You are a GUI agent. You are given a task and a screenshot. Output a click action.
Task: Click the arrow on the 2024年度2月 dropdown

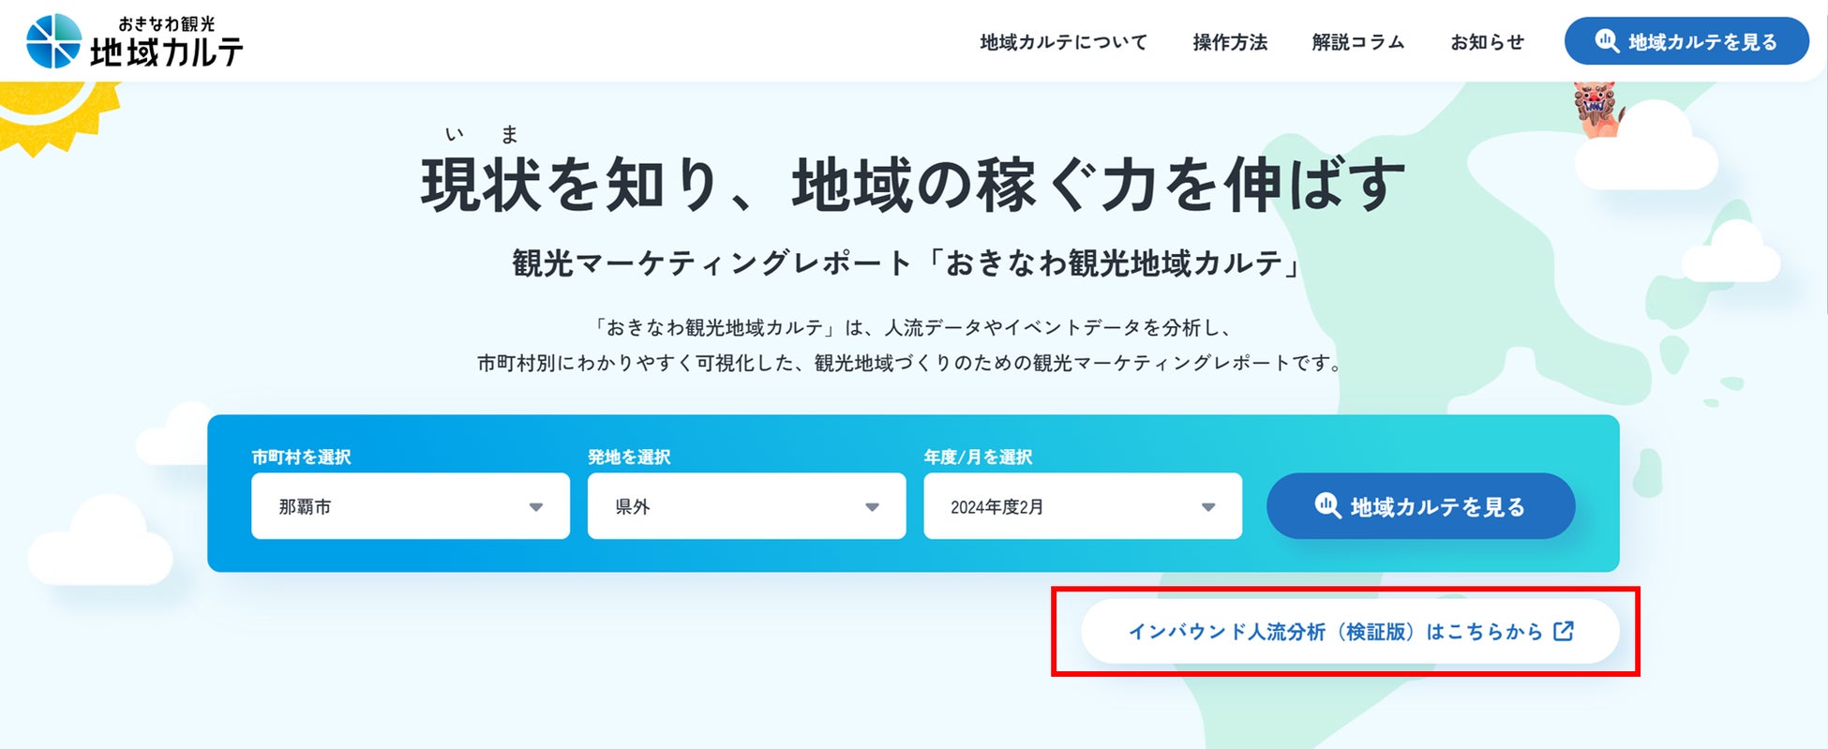1208,507
